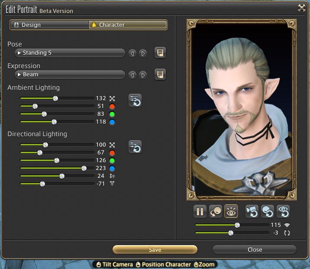The height and width of the screenshot is (269, 310).
Task: Open the Pose list icon
Action: click(x=160, y=53)
